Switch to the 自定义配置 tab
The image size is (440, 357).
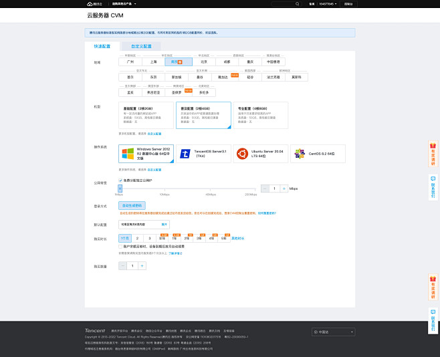click(x=142, y=46)
